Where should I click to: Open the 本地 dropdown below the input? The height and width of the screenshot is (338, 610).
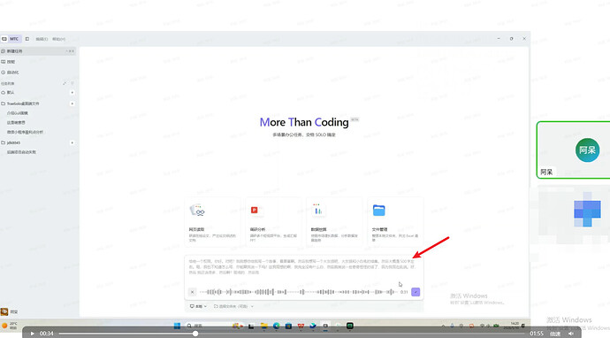(198, 306)
